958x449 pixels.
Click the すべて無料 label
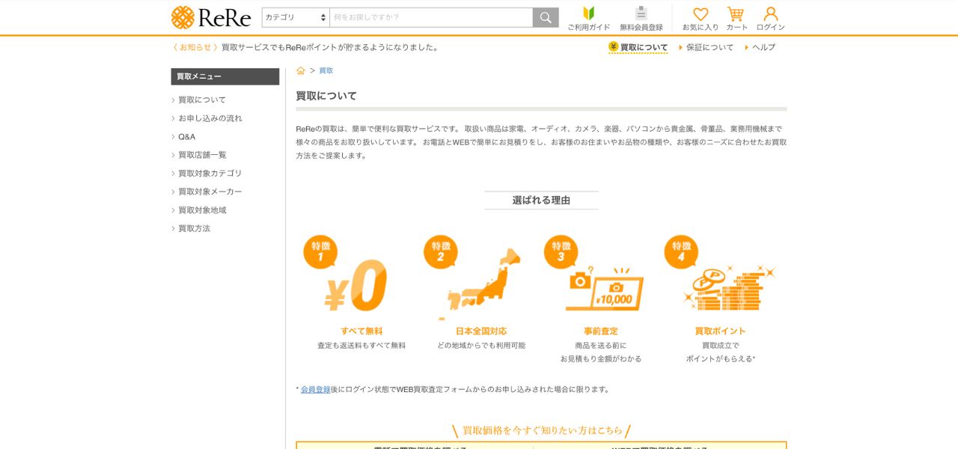pyautogui.click(x=361, y=331)
